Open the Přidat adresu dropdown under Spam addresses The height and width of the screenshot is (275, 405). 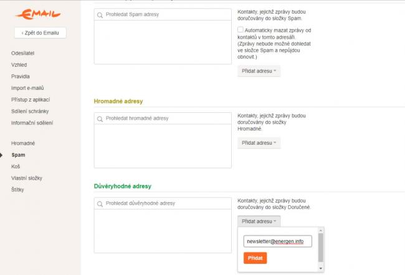[x=259, y=71]
